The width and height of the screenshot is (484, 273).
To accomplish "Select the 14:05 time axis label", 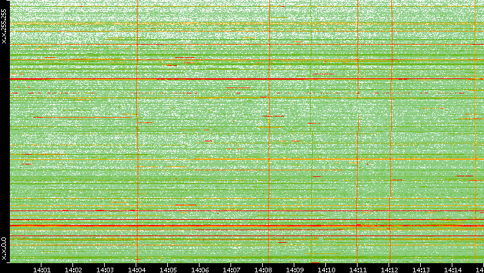I will point(168,270).
